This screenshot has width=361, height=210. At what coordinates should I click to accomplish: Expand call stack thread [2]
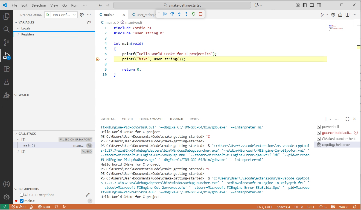point(18,151)
